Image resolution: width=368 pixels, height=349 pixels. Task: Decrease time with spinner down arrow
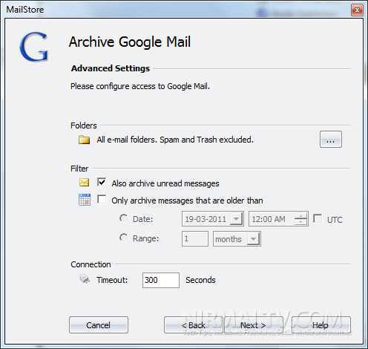click(300, 222)
